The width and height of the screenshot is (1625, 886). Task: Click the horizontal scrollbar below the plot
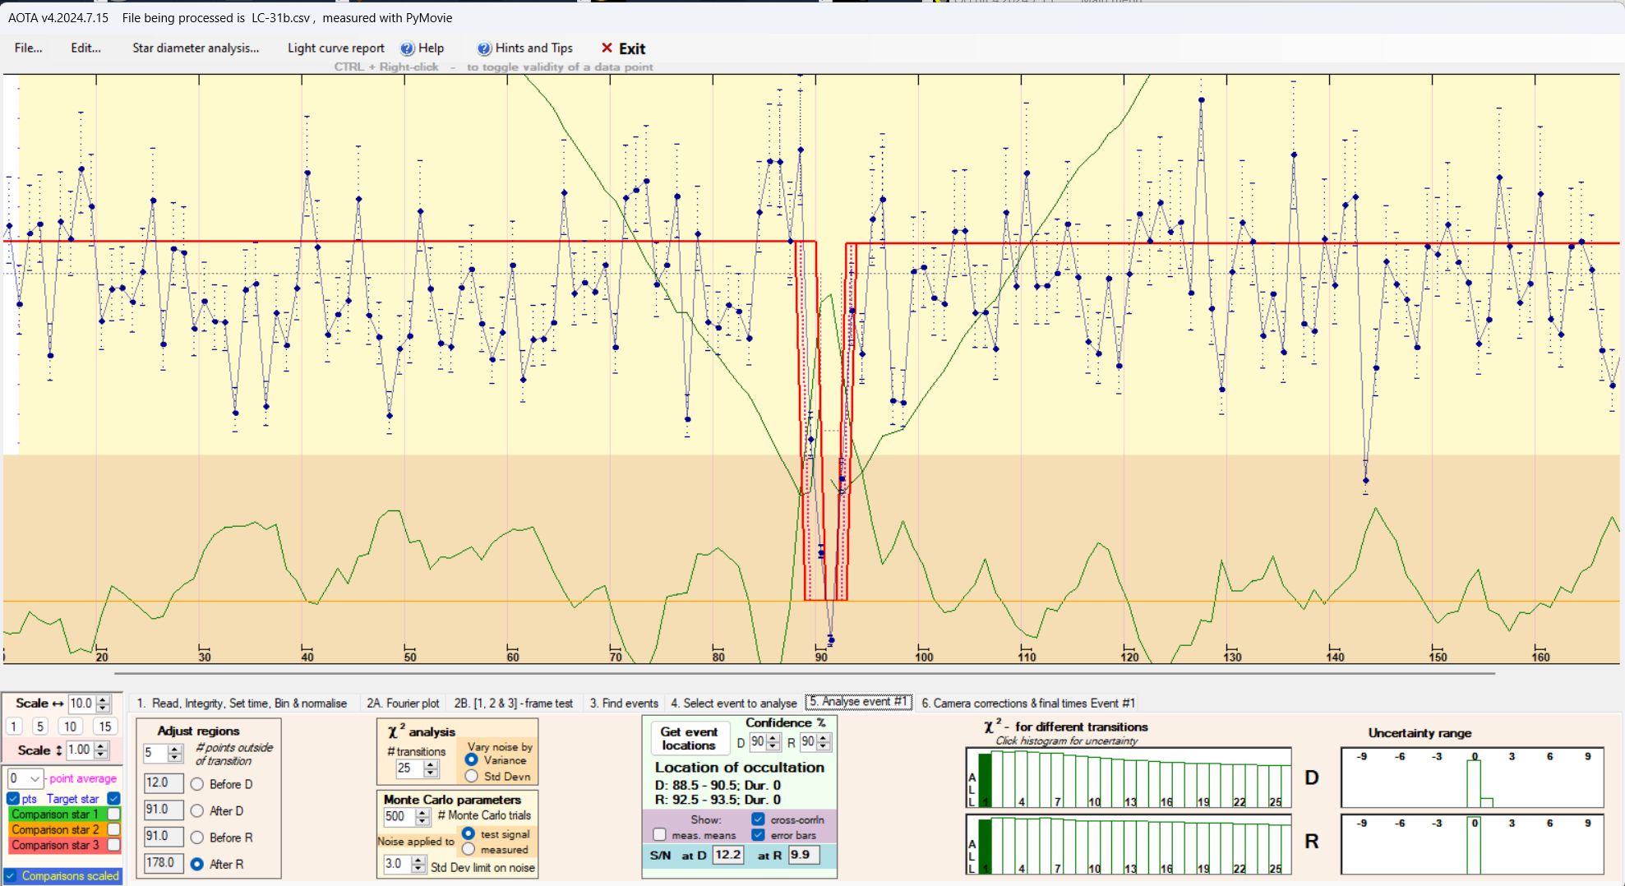(804, 674)
